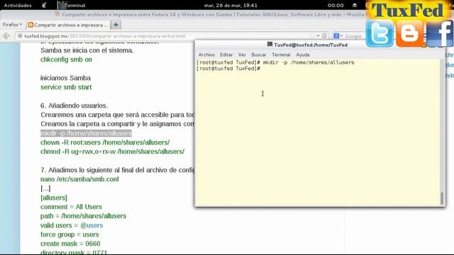The height and width of the screenshot is (255, 454).
Task: Open the Buscar menu in terminal
Action: [x=258, y=55]
